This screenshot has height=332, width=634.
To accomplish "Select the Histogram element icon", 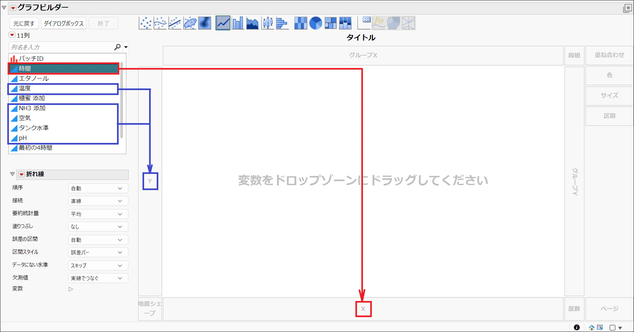I will [282, 23].
